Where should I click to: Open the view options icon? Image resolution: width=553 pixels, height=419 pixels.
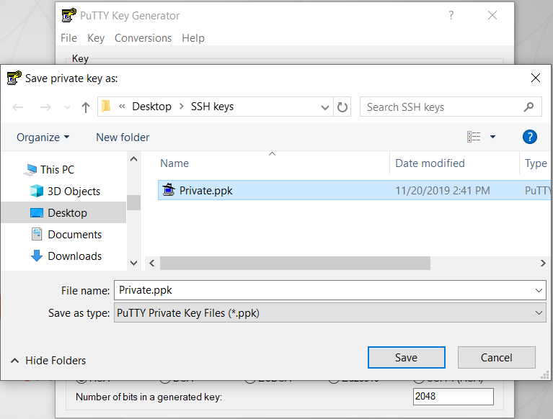pyautogui.click(x=474, y=137)
